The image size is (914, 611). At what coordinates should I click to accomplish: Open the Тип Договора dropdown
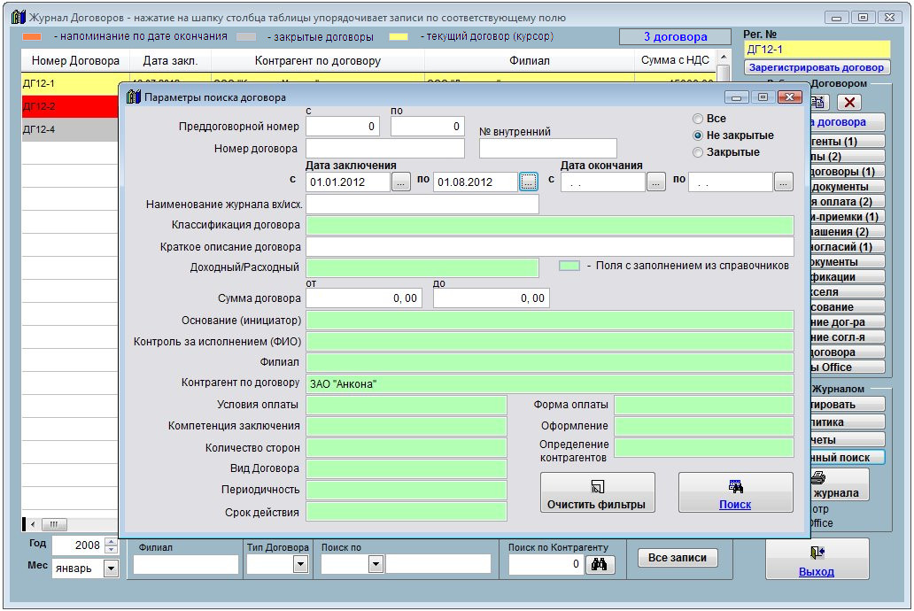[x=300, y=564]
